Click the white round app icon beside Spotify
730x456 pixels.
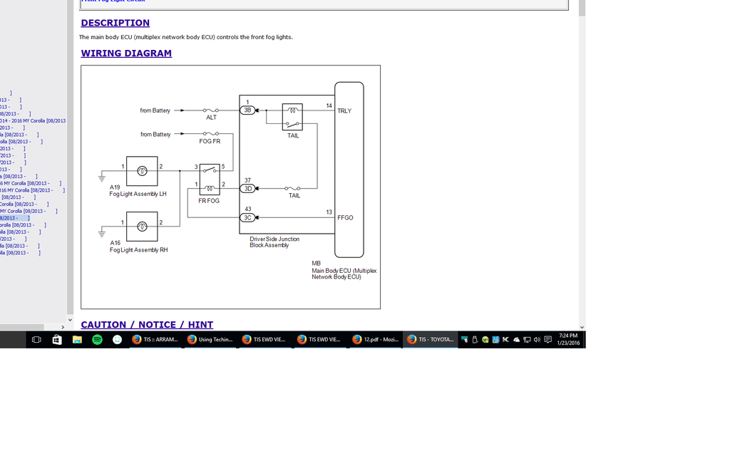pos(118,340)
